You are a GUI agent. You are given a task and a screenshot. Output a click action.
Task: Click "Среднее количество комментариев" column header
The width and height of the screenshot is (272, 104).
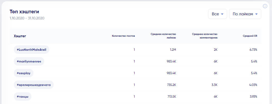pos(204,36)
